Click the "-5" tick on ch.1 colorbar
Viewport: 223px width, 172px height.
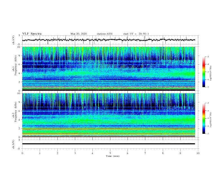pyautogui.click(x=208, y=72)
